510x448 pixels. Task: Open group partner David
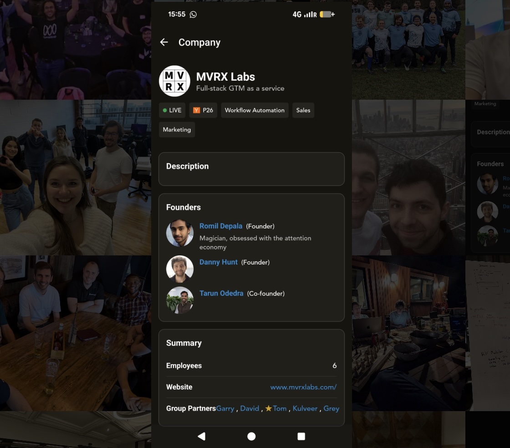click(x=250, y=408)
